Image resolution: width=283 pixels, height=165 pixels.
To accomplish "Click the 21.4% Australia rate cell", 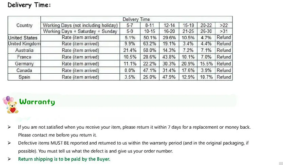I will (130, 50).
